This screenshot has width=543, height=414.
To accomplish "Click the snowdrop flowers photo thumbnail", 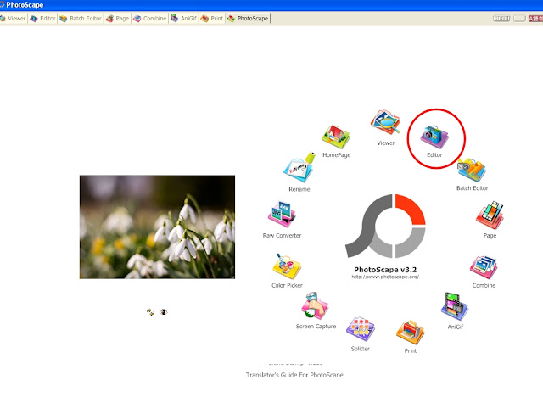I will point(157,227).
